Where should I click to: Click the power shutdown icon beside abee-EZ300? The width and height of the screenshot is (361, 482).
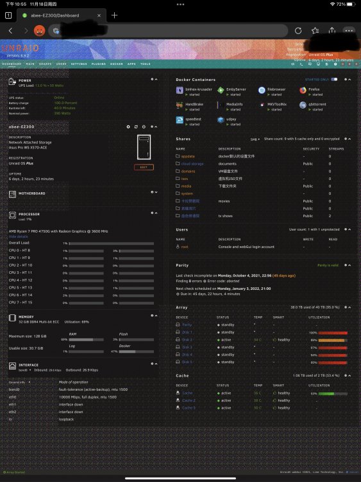point(144,127)
